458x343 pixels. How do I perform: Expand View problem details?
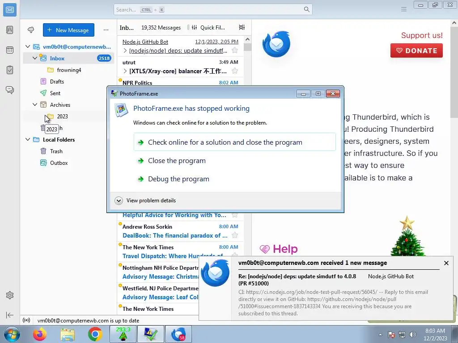click(x=145, y=201)
